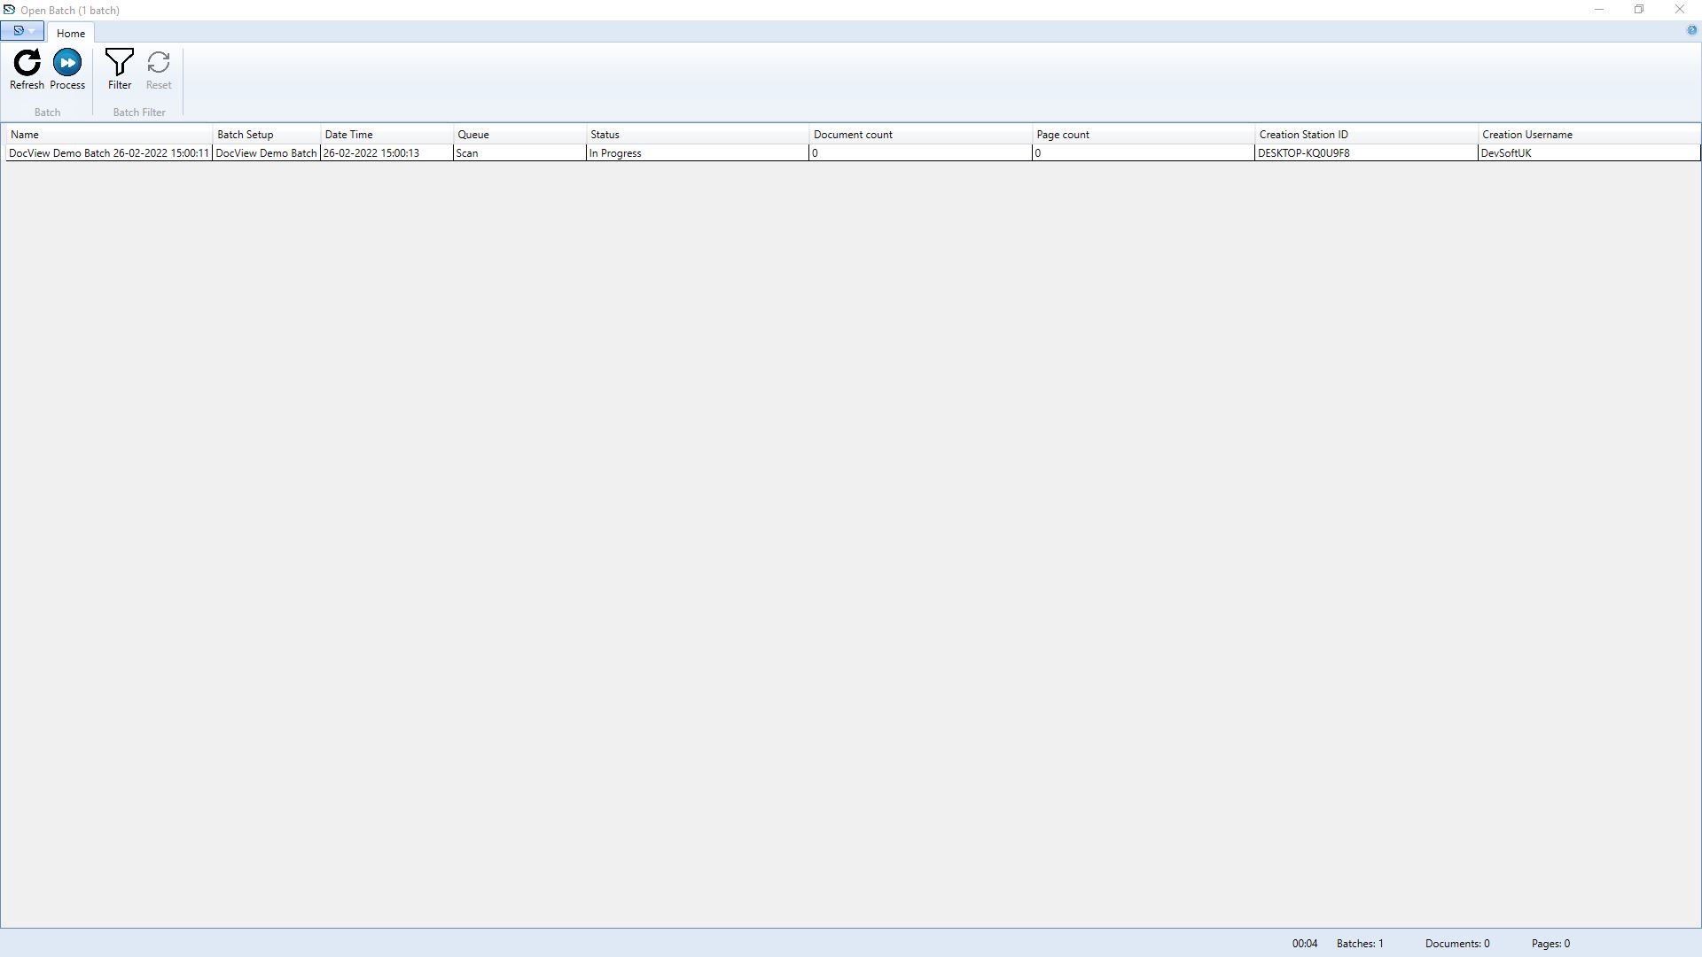Viewport: 1702px width, 957px height.
Task: Sort by the Document count column
Action: [919, 135]
